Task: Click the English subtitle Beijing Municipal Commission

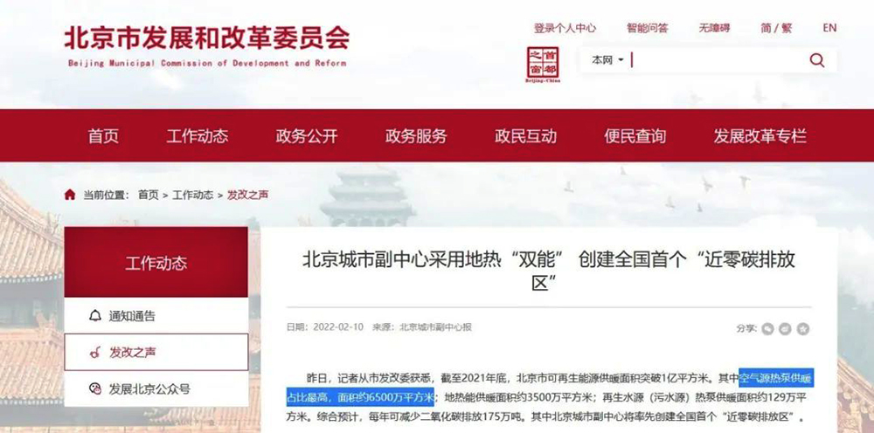Action: (207, 63)
